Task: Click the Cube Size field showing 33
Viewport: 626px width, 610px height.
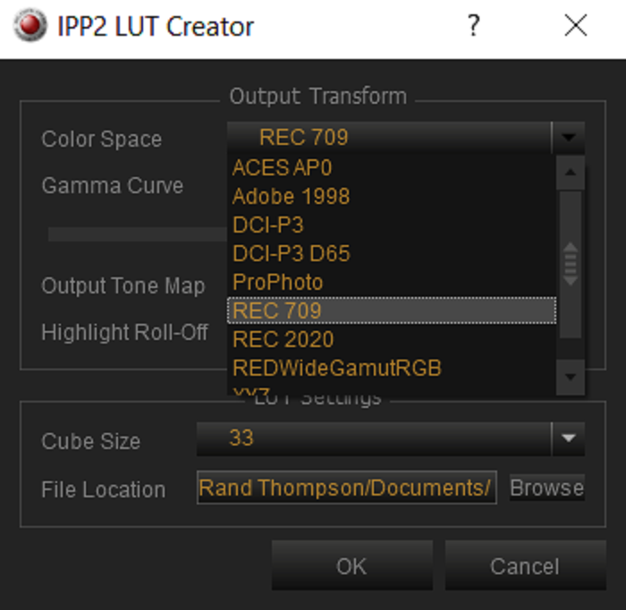Action: click(374, 439)
